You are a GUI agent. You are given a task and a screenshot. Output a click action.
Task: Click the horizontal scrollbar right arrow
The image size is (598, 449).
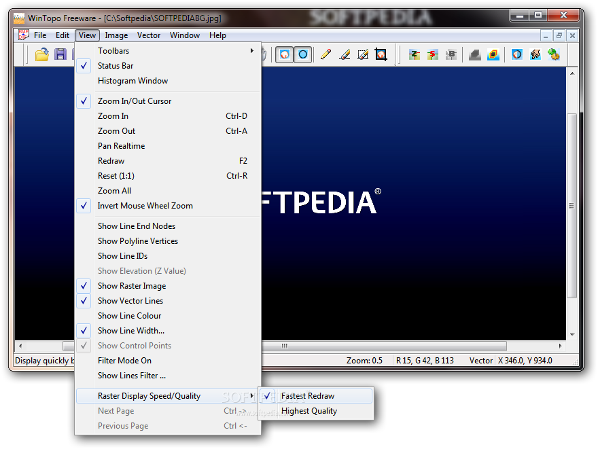(560, 346)
